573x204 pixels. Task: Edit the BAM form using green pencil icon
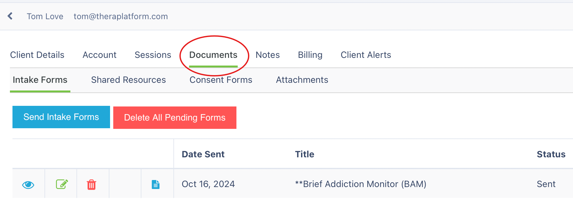[x=62, y=184]
